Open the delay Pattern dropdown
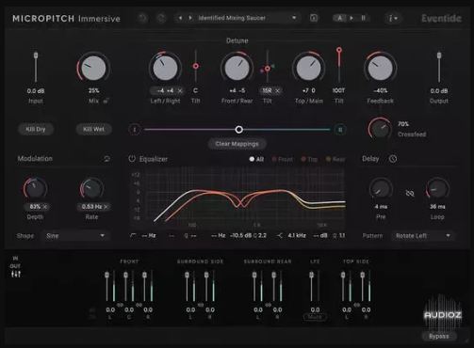The height and width of the screenshot is (348, 474). pyautogui.click(x=422, y=236)
